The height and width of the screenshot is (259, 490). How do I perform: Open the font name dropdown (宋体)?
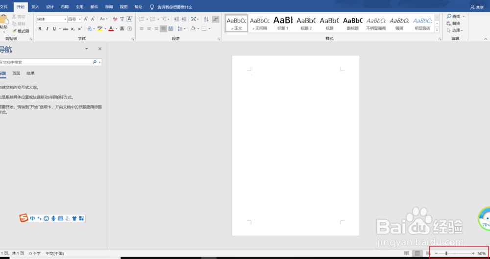[65, 19]
